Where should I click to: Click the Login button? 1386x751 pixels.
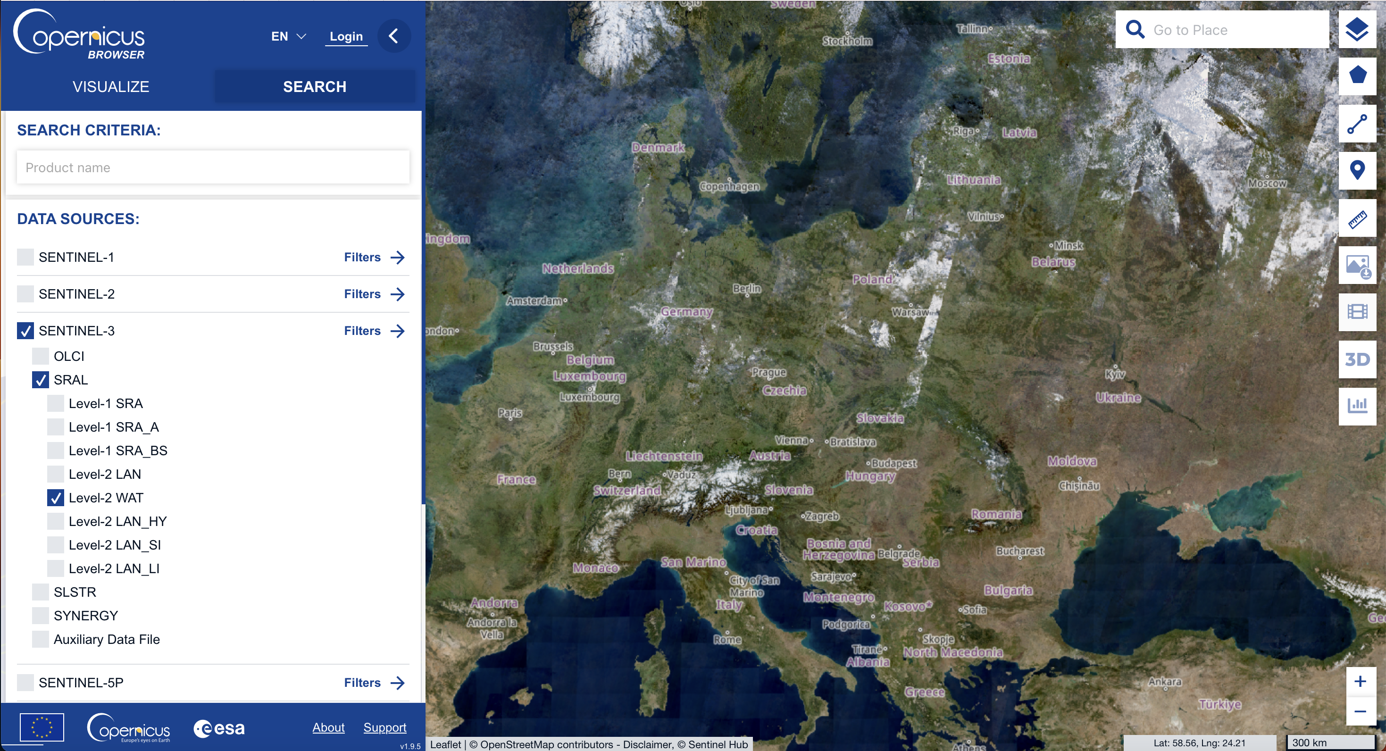pyautogui.click(x=346, y=35)
